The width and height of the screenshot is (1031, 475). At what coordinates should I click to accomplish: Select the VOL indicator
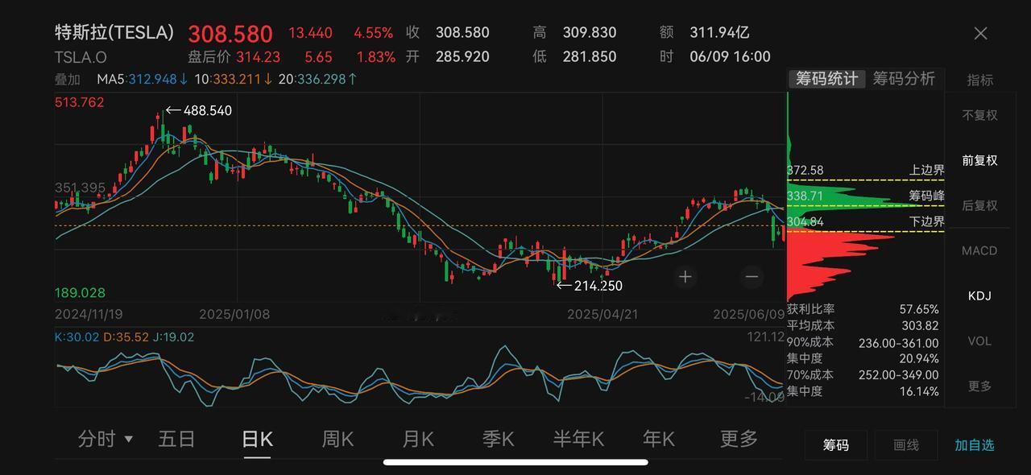pyautogui.click(x=979, y=341)
